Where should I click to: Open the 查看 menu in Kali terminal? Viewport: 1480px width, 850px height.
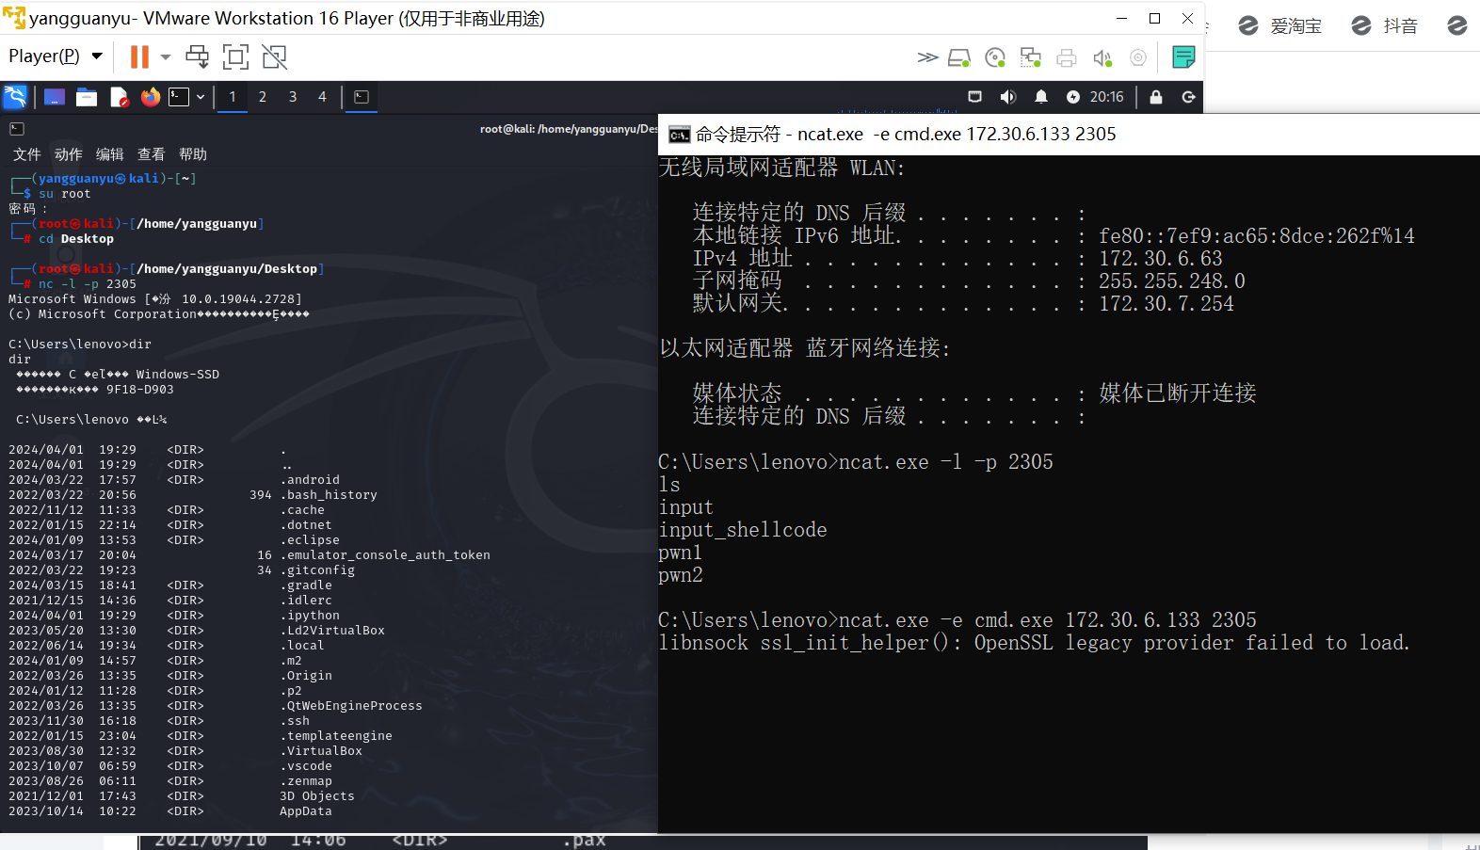tap(152, 154)
